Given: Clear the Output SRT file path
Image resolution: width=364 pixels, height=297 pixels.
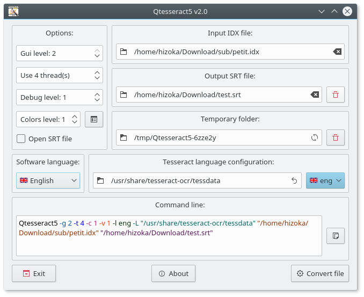Looking at the screenshot, I should point(315,95).
